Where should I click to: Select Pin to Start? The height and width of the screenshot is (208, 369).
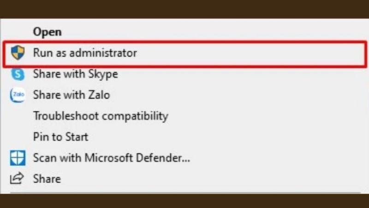[60, 137]
